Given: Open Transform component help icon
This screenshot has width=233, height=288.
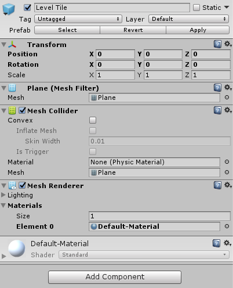Looking at the screenshot, I should 217,44.
